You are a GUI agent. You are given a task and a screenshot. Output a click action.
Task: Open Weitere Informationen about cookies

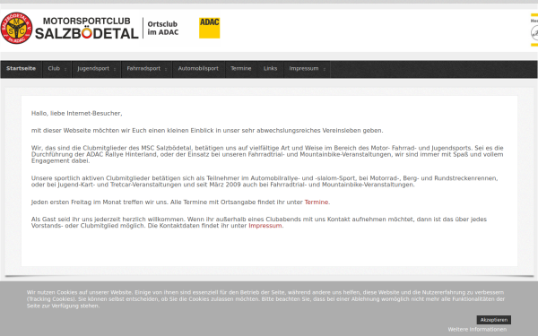[x=477, y=330]
